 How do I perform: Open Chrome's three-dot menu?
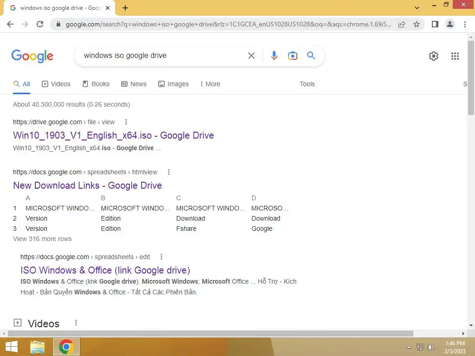pos(465,24)
